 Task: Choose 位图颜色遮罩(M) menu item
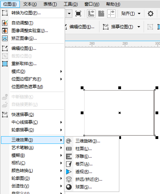point(32,87)
